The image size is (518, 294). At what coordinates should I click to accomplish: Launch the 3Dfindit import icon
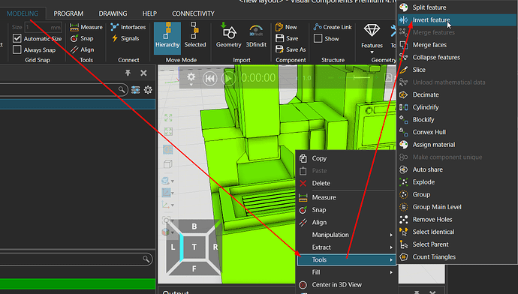pos(256,35)
